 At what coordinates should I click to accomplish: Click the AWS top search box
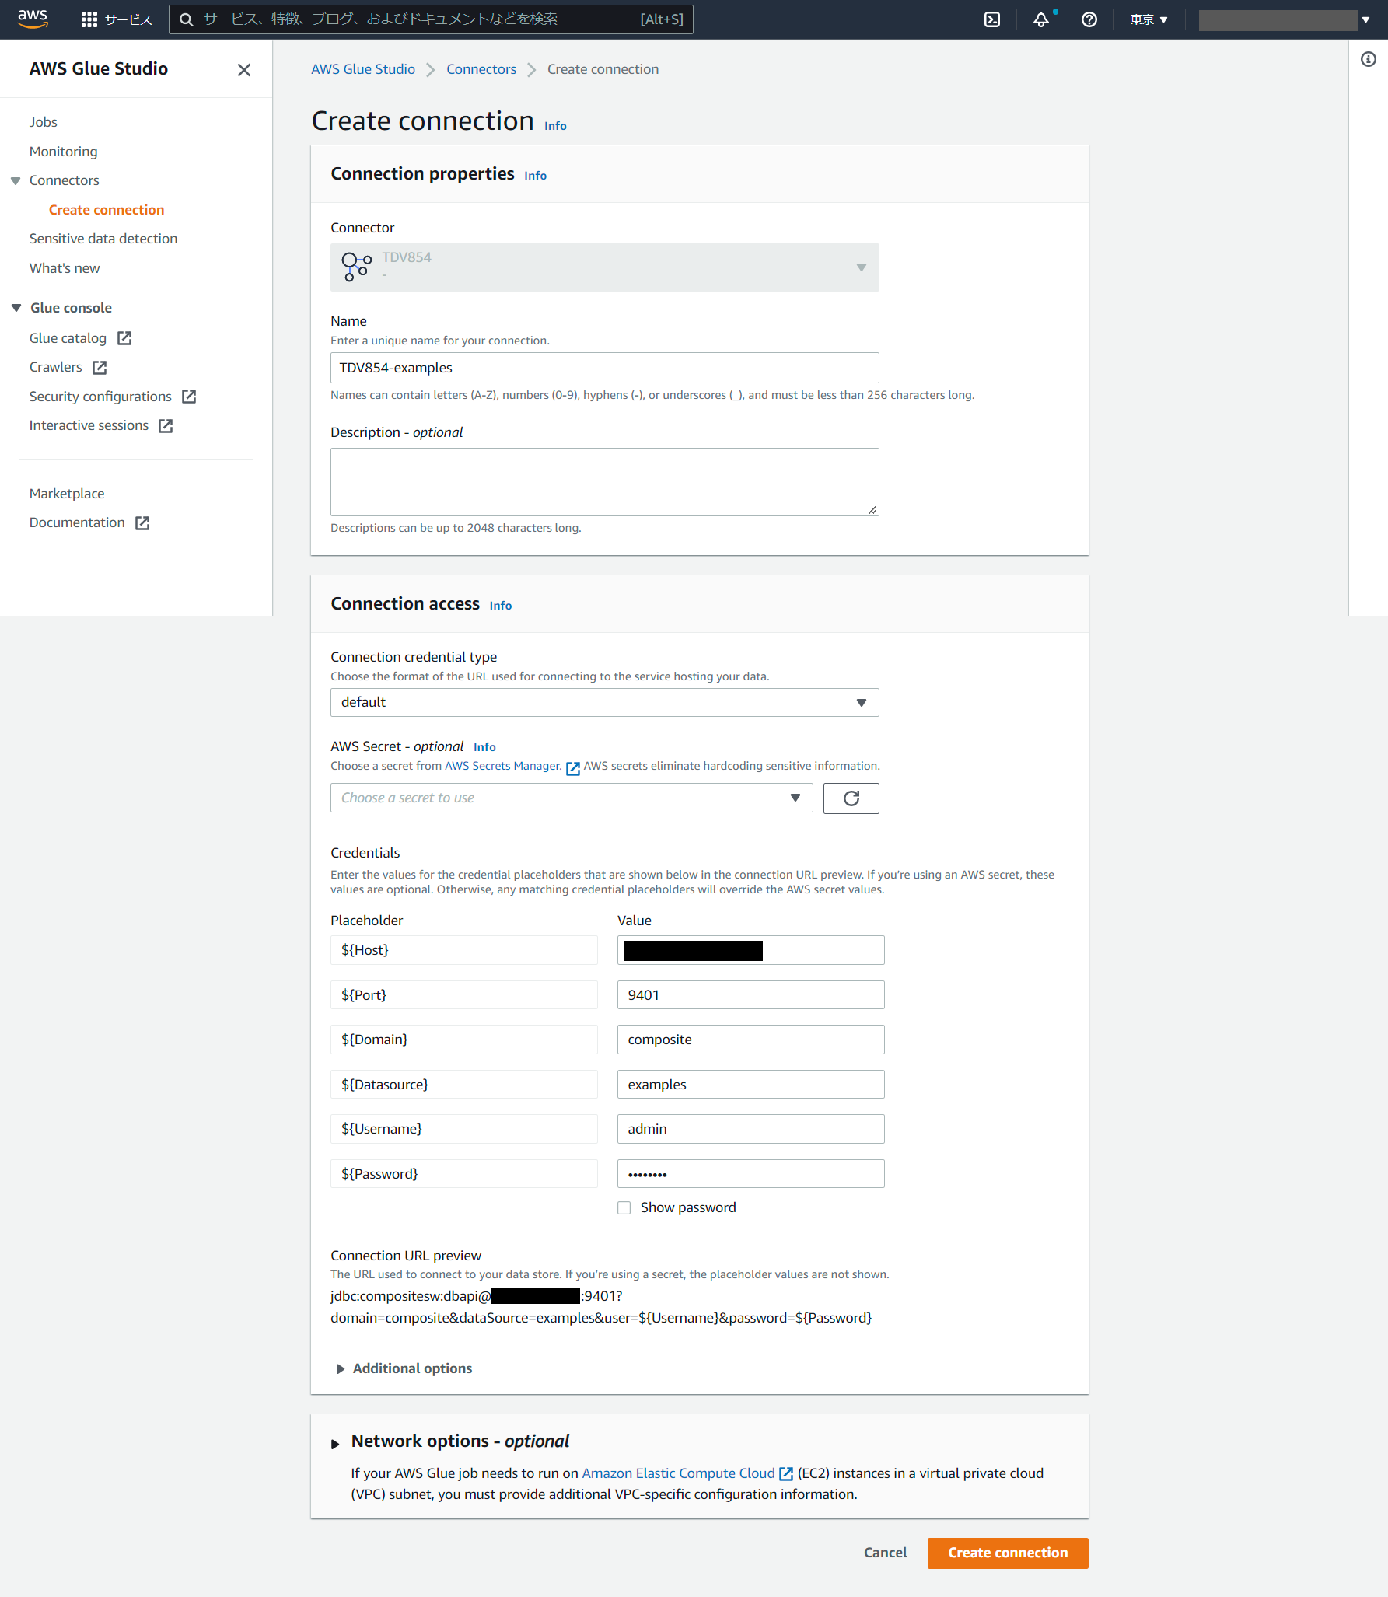tap(431, 19)
